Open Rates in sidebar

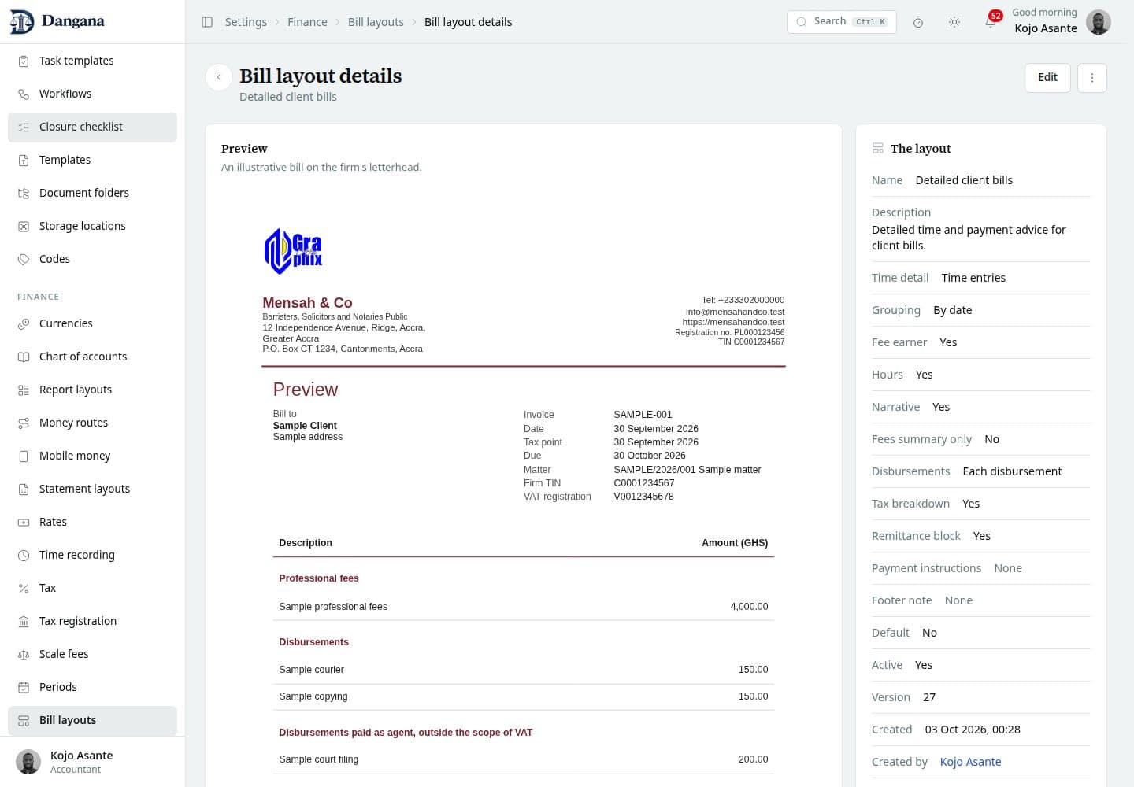pos(92,522)
